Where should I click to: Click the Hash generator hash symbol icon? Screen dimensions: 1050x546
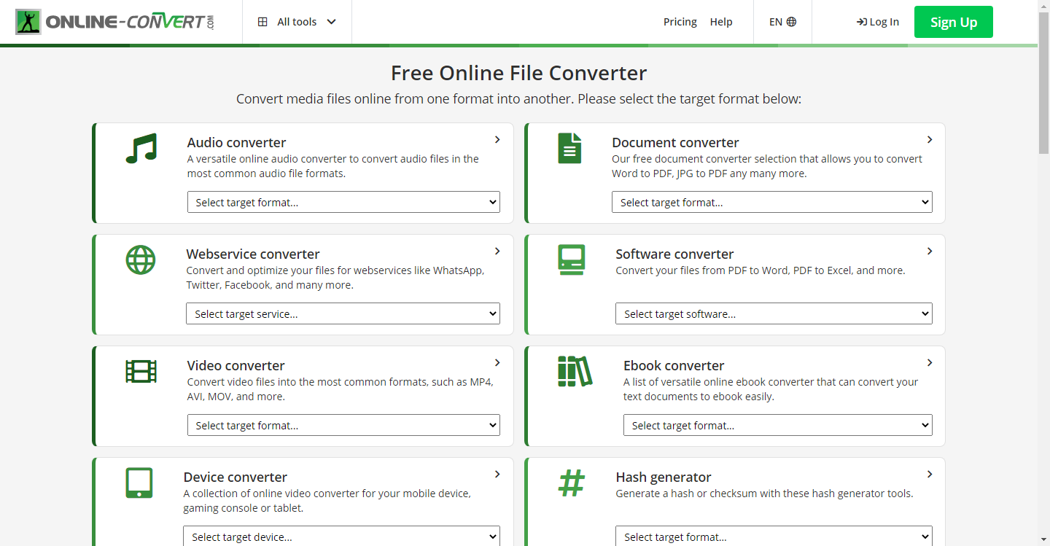tap(571, 483)
